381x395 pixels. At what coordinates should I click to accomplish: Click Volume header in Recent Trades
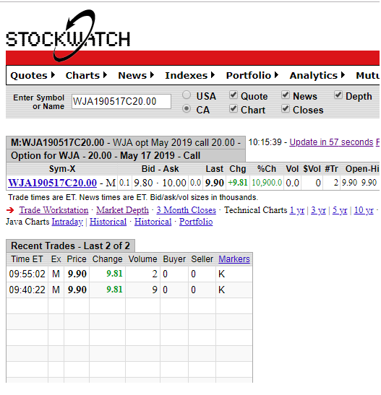[142, 259]
